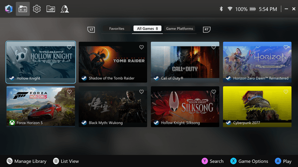Toggle the Call of Duty favorite heart
This screenshot has width=298, height=167.
[214, 47]
